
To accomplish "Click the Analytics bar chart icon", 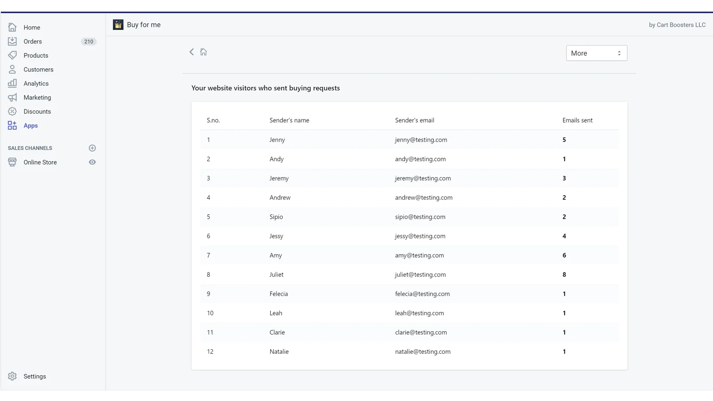I will click(x=12, y=83).
